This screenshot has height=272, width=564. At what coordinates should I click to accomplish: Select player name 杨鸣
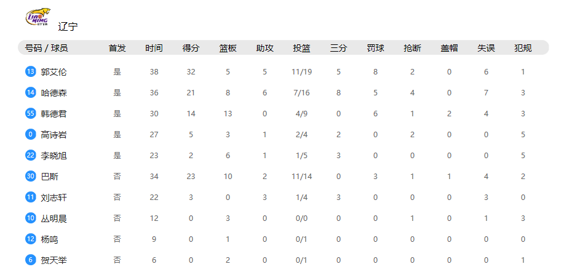(x=50, y=239)
